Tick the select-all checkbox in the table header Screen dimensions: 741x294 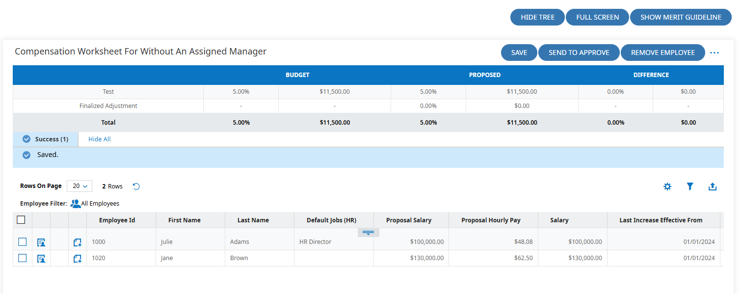pos(21,220)
